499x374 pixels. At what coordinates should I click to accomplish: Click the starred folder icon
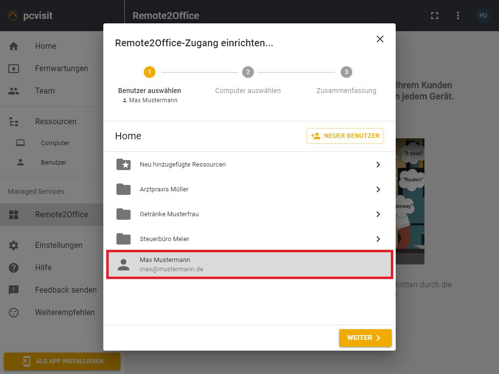coord(124,165)
